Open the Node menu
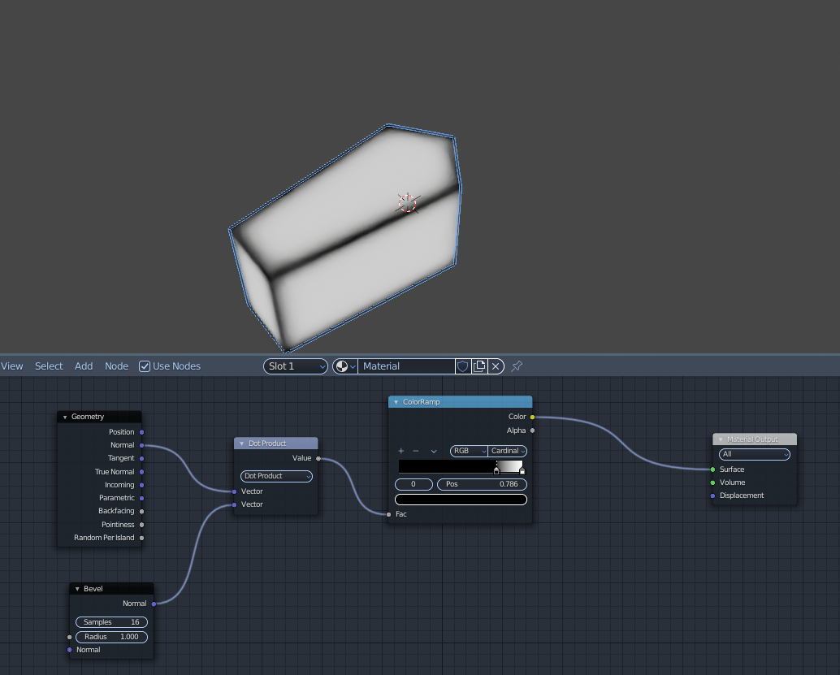Viewport: 840px width, 675px height. pos(116,366)
